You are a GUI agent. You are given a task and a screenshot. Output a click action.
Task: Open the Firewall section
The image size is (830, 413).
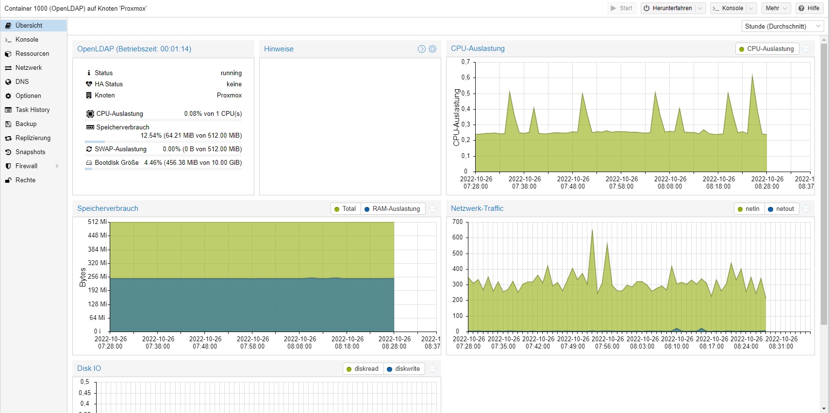click(x=33, y=166)
